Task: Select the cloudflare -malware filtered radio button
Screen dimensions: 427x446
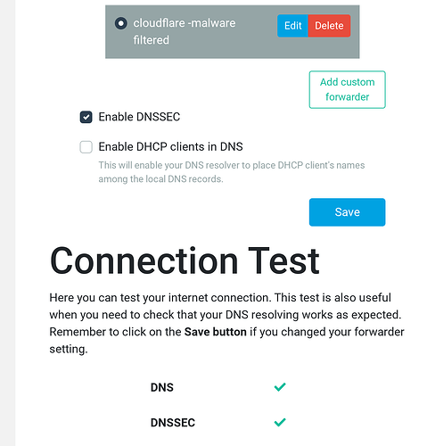Action: pyautogui.click(x=121, y=23)
